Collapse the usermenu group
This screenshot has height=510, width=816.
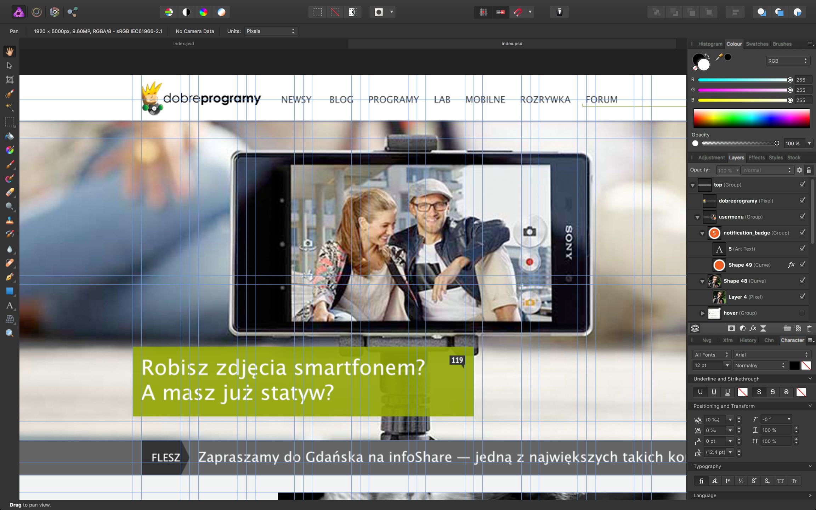coord(697,217)
